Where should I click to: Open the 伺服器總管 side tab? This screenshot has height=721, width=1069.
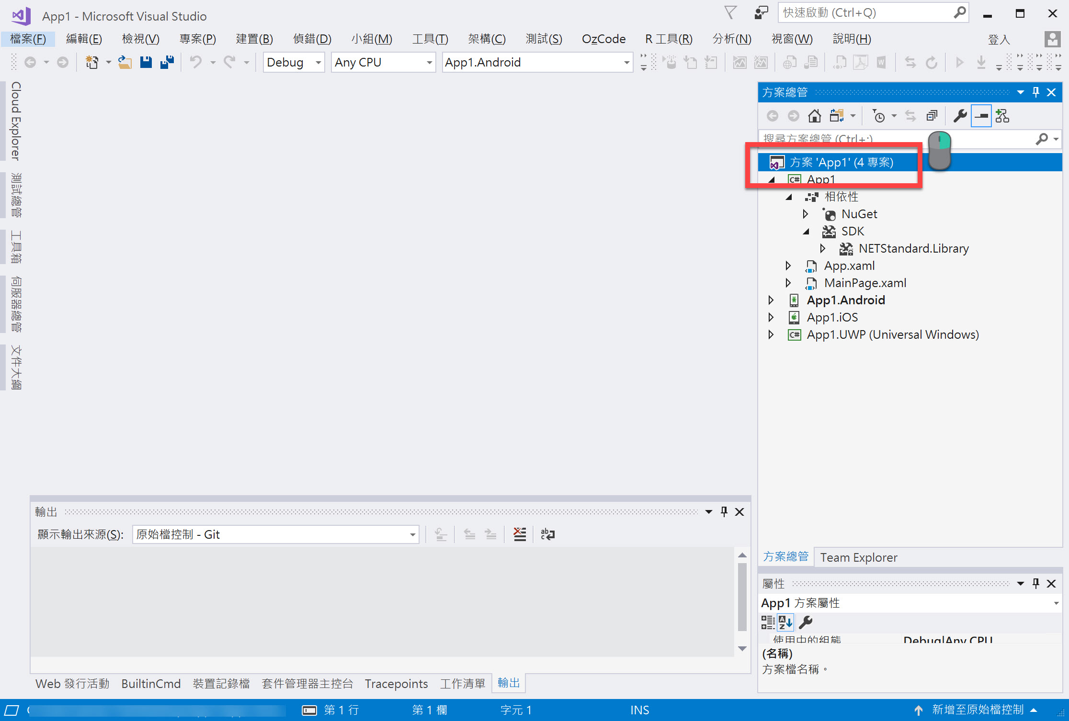[x=16, y=304]
